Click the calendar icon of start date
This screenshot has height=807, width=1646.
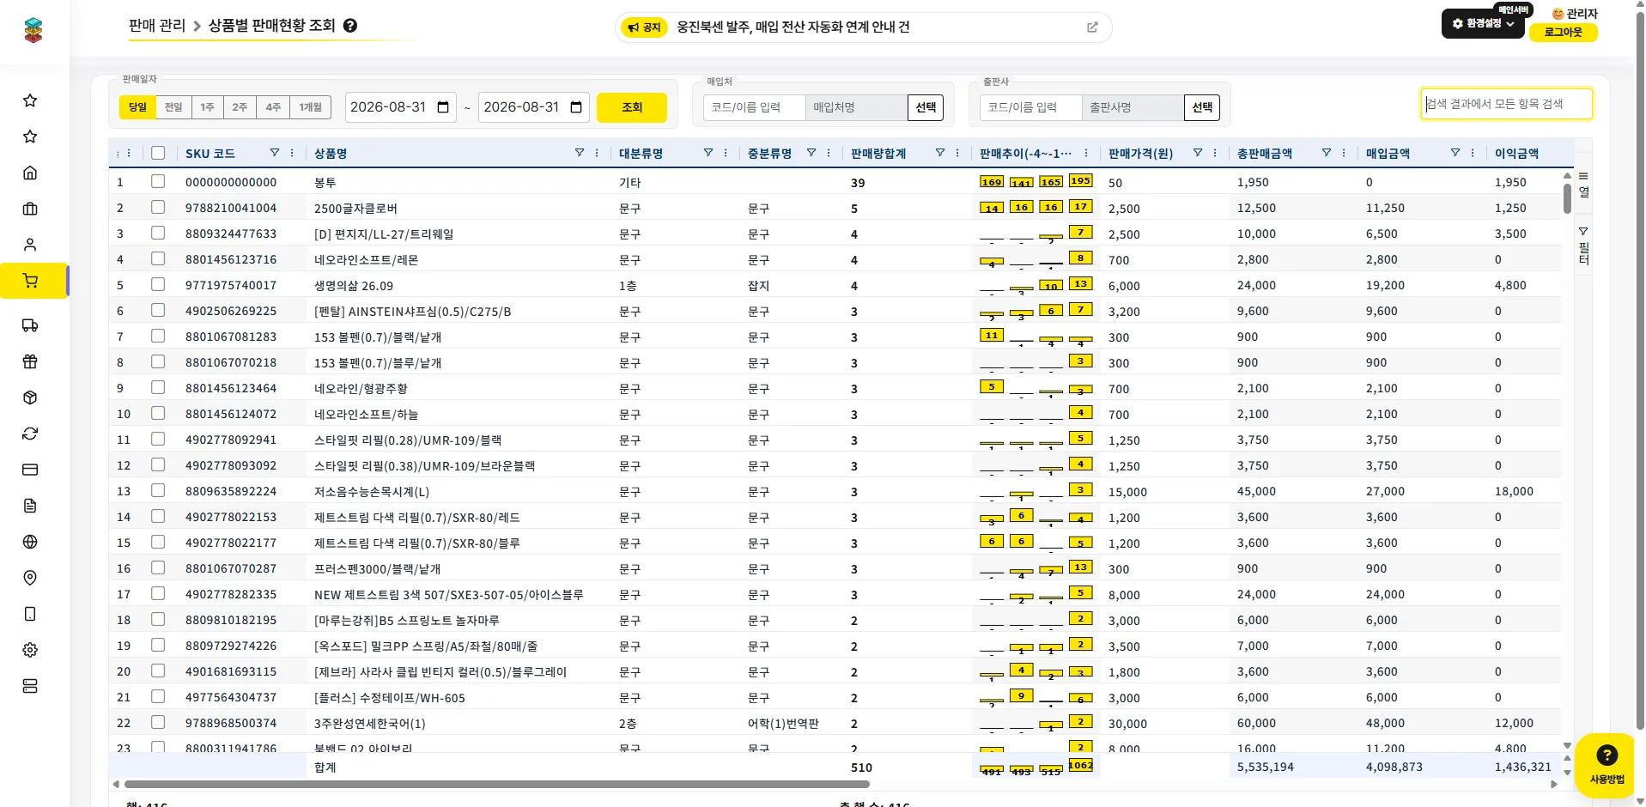(443, 107)
